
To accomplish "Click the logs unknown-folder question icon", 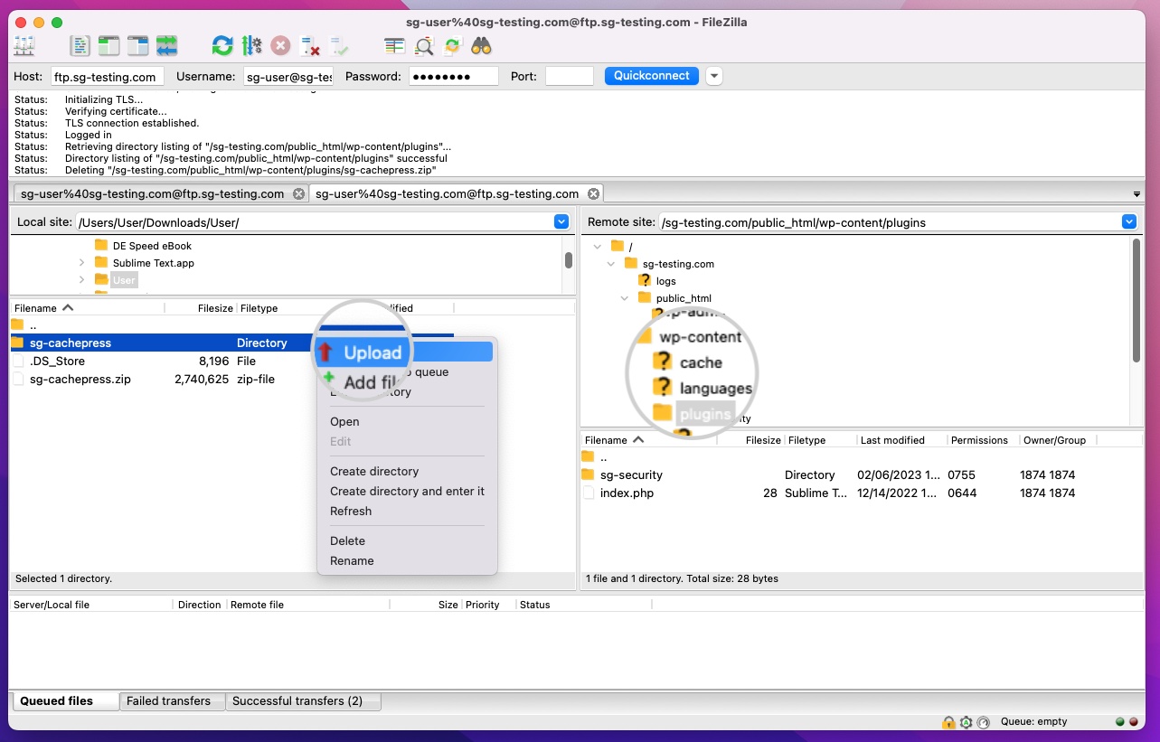I will 645,281.
